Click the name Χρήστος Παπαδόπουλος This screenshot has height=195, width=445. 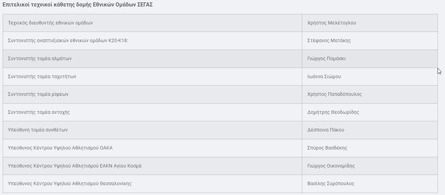click(335, 94)
